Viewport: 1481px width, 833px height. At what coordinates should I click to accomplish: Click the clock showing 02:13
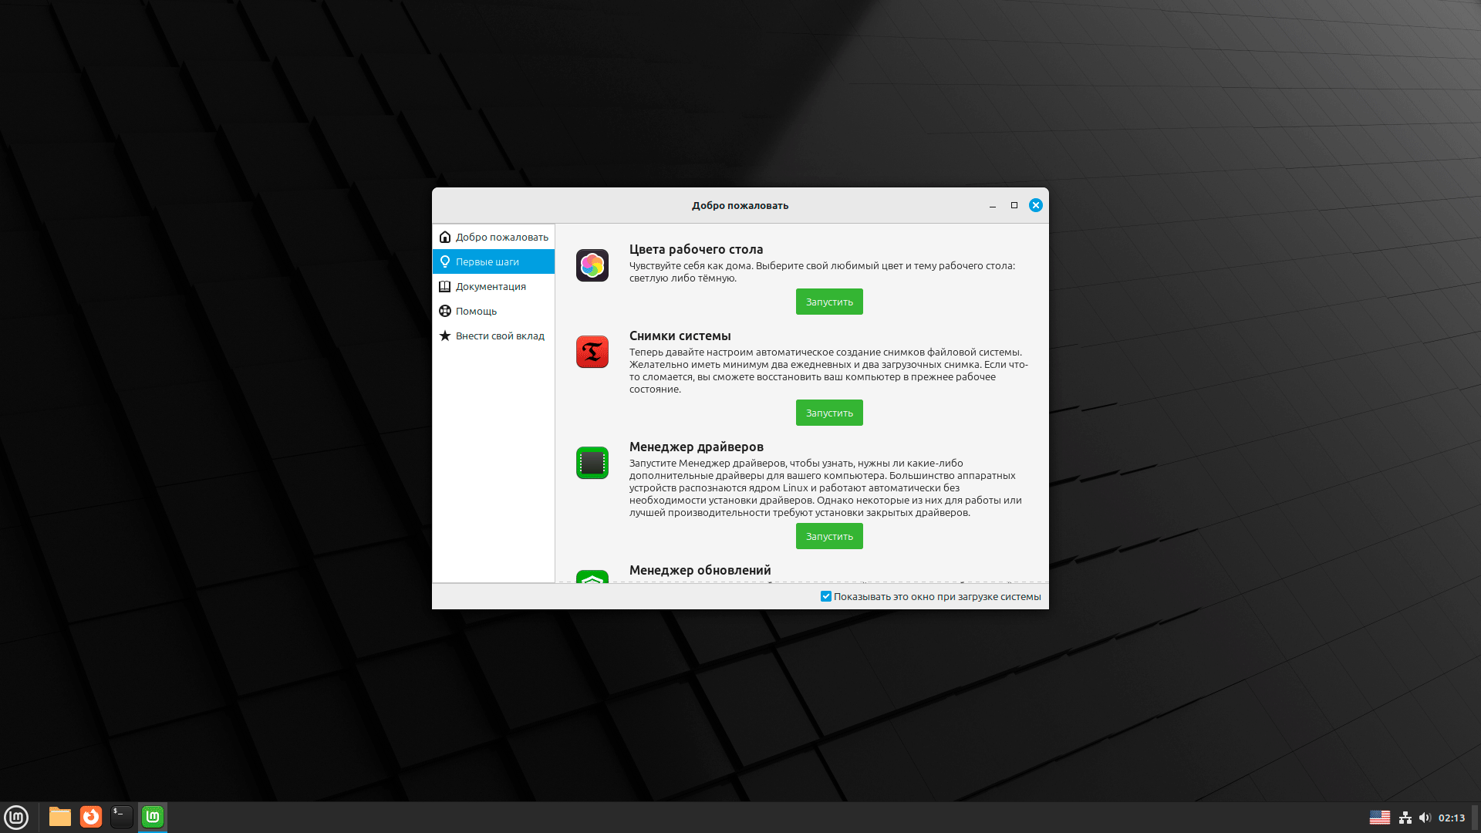click(1451, 818)
